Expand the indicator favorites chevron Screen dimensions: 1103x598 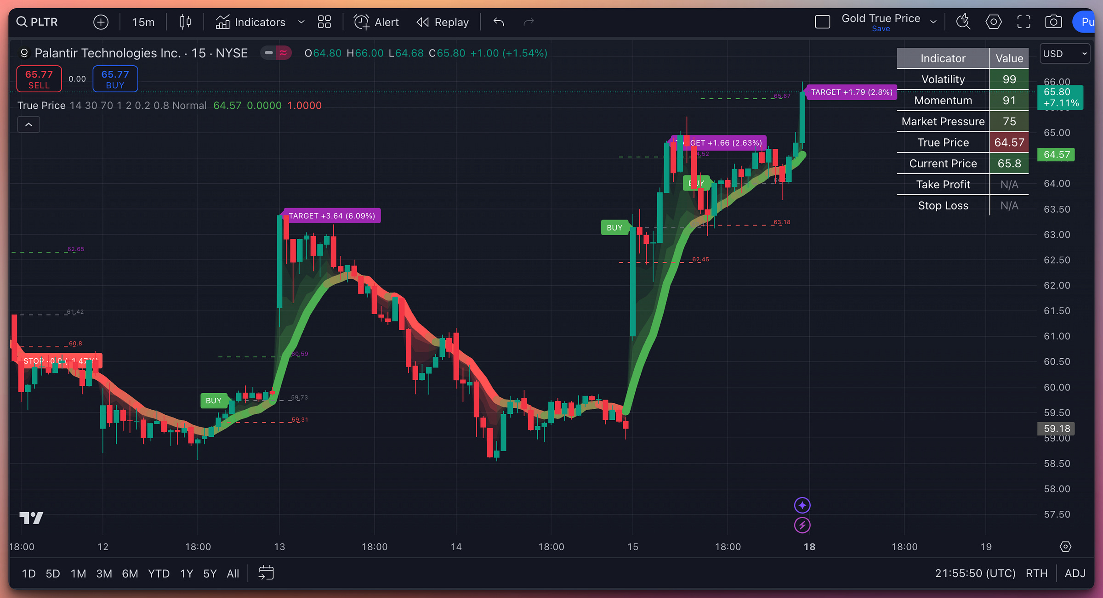[x=301, y=22]
